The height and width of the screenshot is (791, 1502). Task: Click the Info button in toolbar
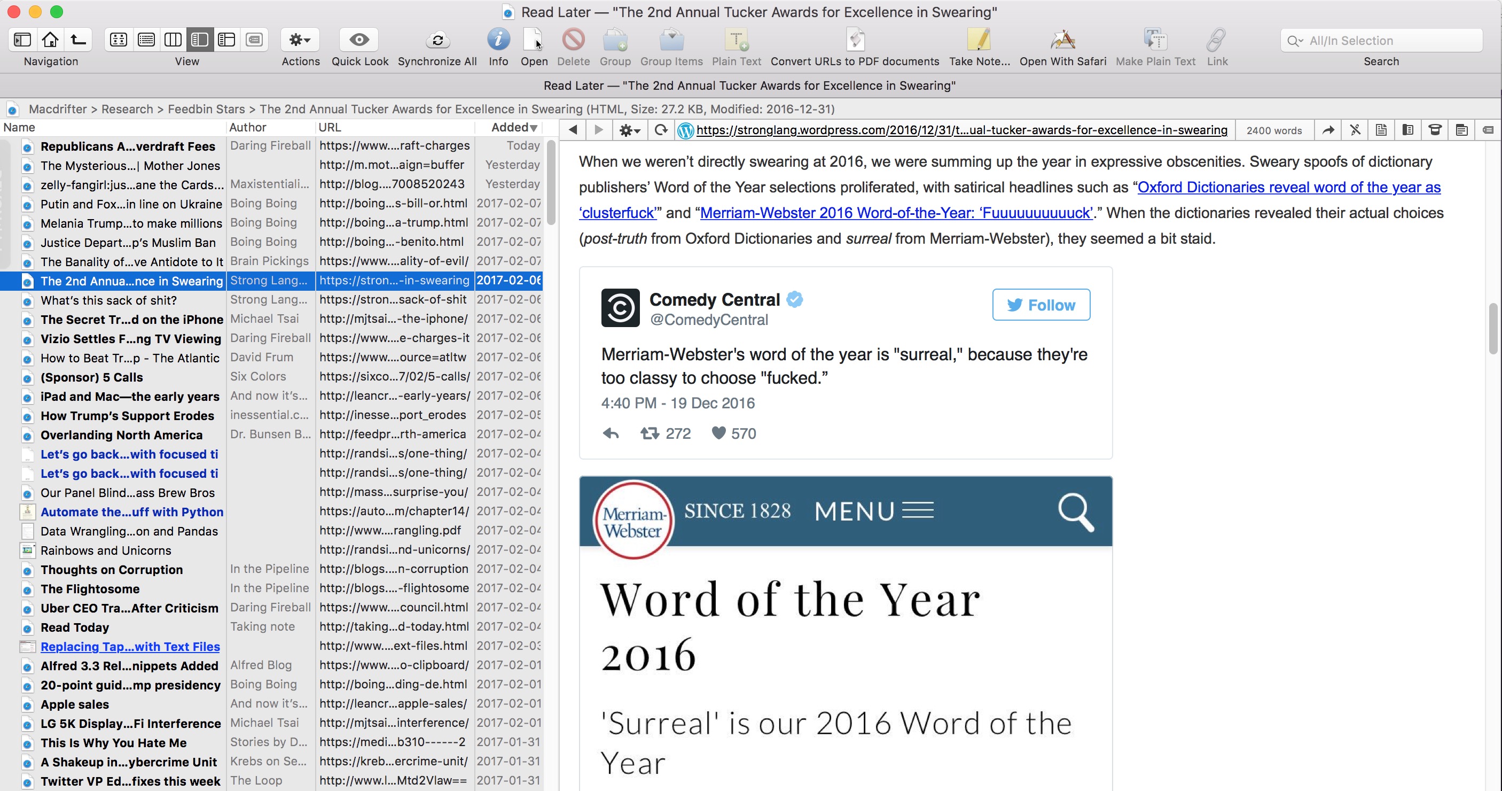[498, 40]
